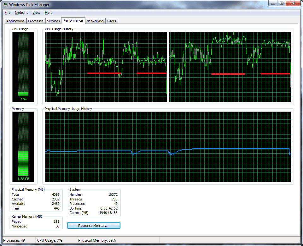Click the Physical Memory (MB) group label
Viewport: 303px width, 246px height.
28,189
